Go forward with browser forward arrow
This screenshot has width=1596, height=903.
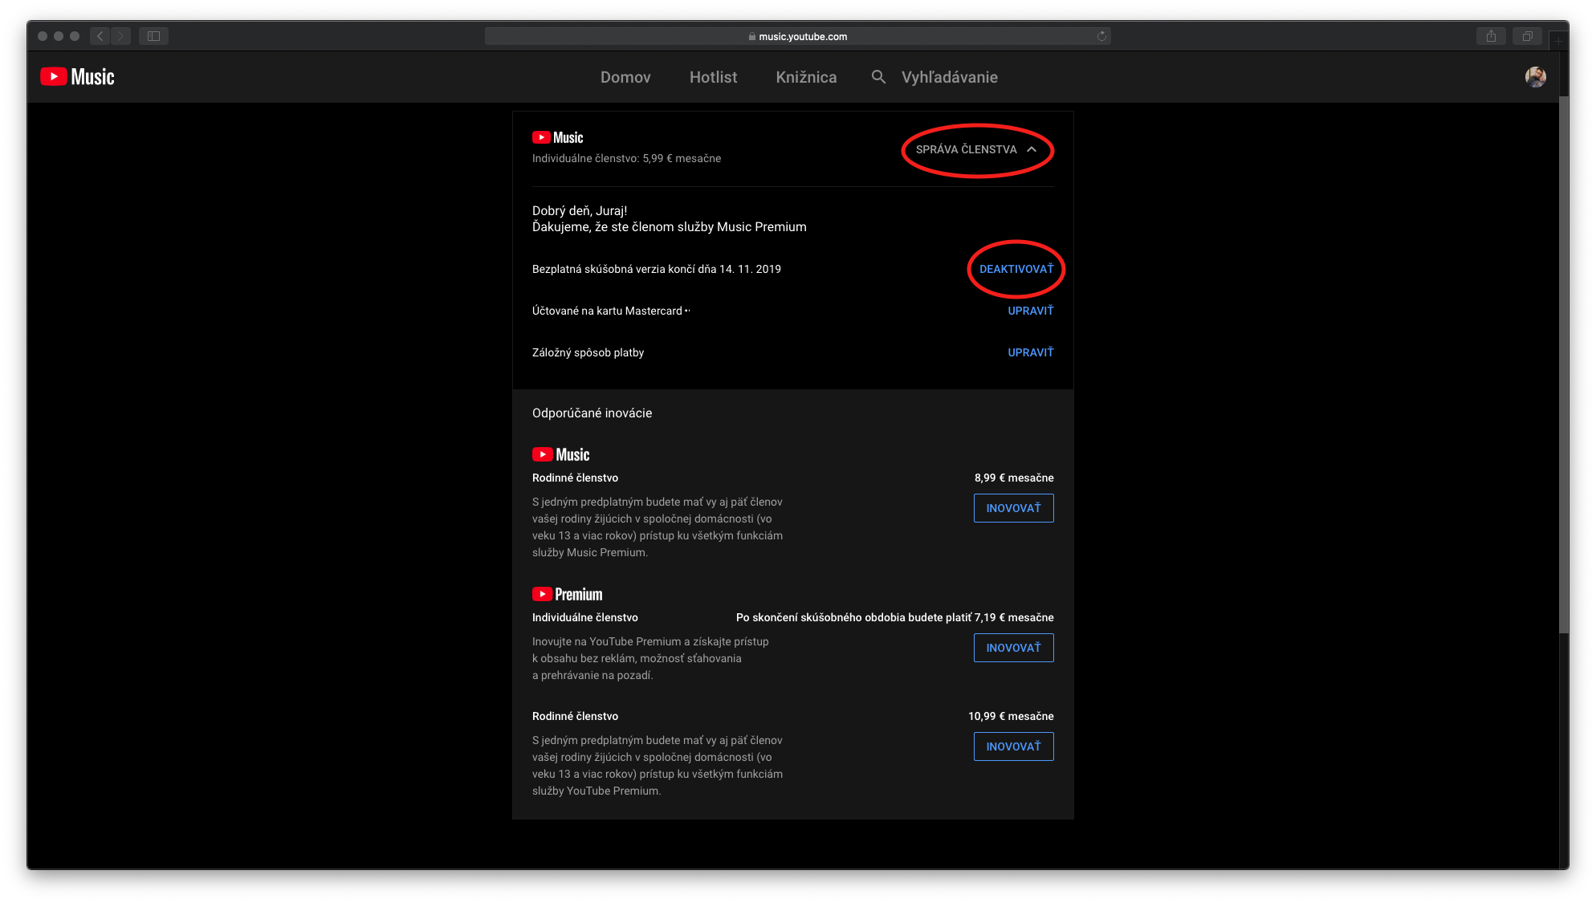tap(121, 36)
